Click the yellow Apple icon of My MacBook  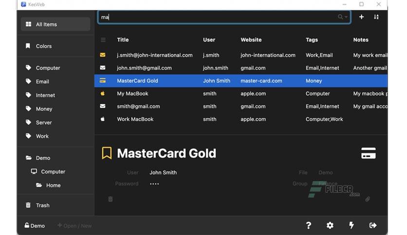[x=103, y=93]
